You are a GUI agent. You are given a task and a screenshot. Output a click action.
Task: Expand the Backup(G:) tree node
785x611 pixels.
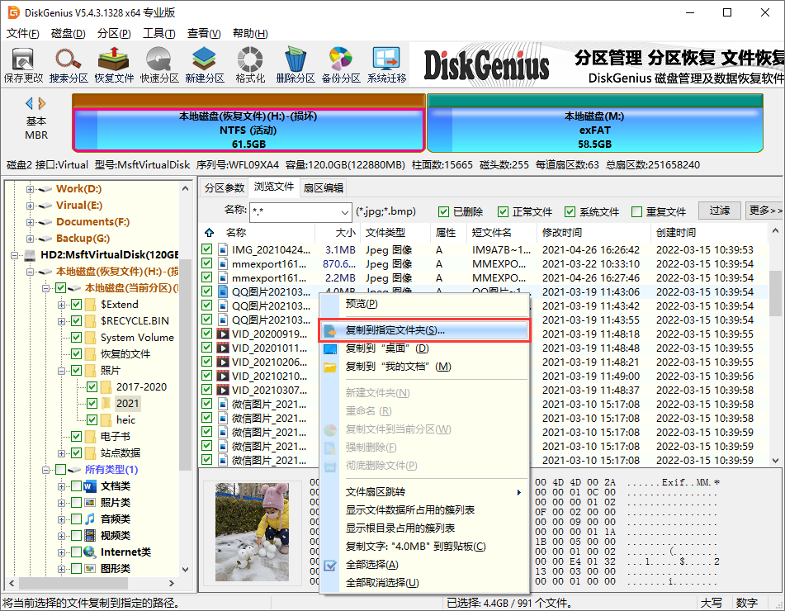click(30, 239)
